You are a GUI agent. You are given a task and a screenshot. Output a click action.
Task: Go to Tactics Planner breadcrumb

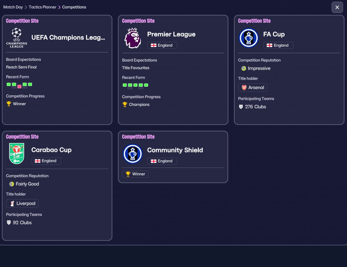[43, 7]
